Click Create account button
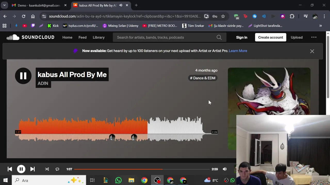 coord(270,37)
